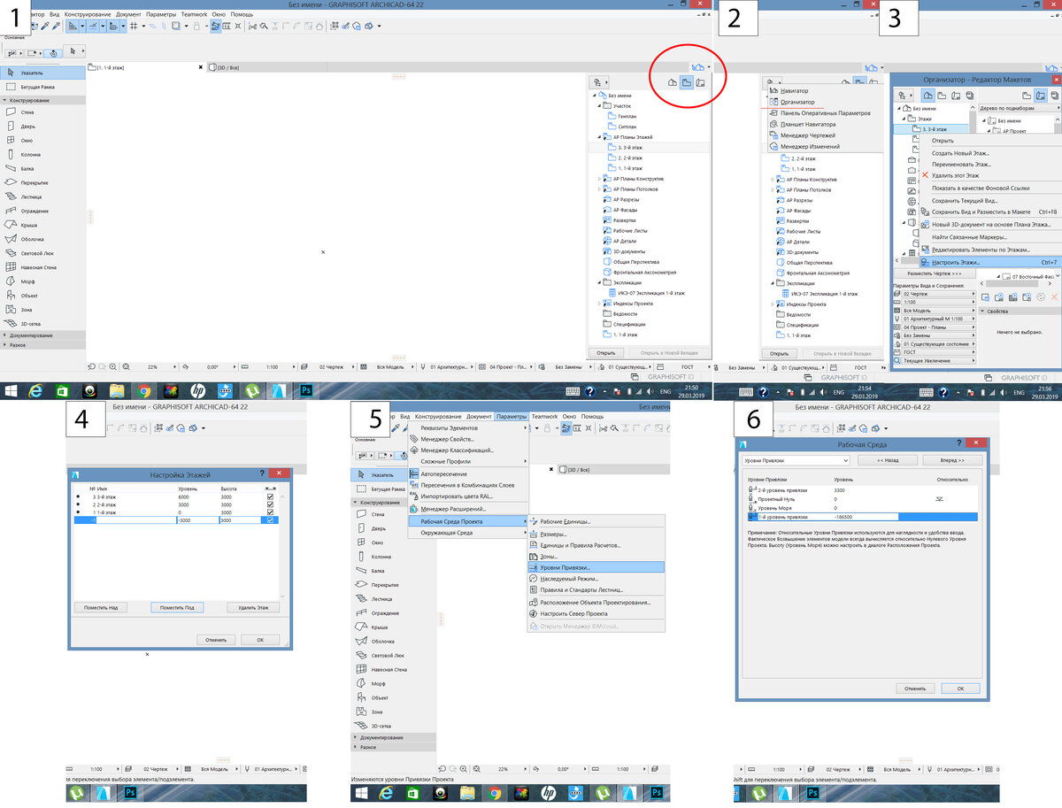Image resolution: width=1062 pixels, height=808 pixels.
Task: Choose Бегущая Рамка tool in 1-й этаж tab window
Action: pos(42,87)
